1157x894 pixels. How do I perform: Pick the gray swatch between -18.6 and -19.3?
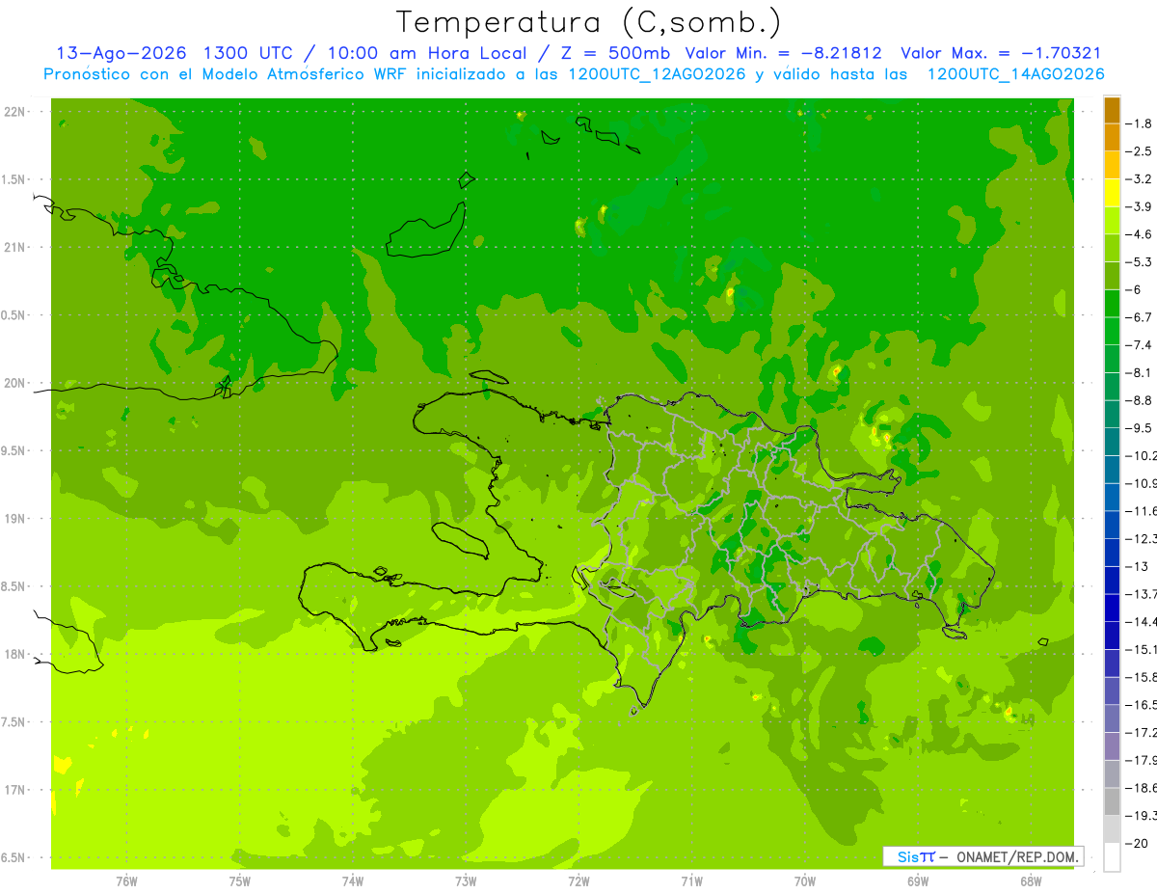click(x=1112, y=801)
